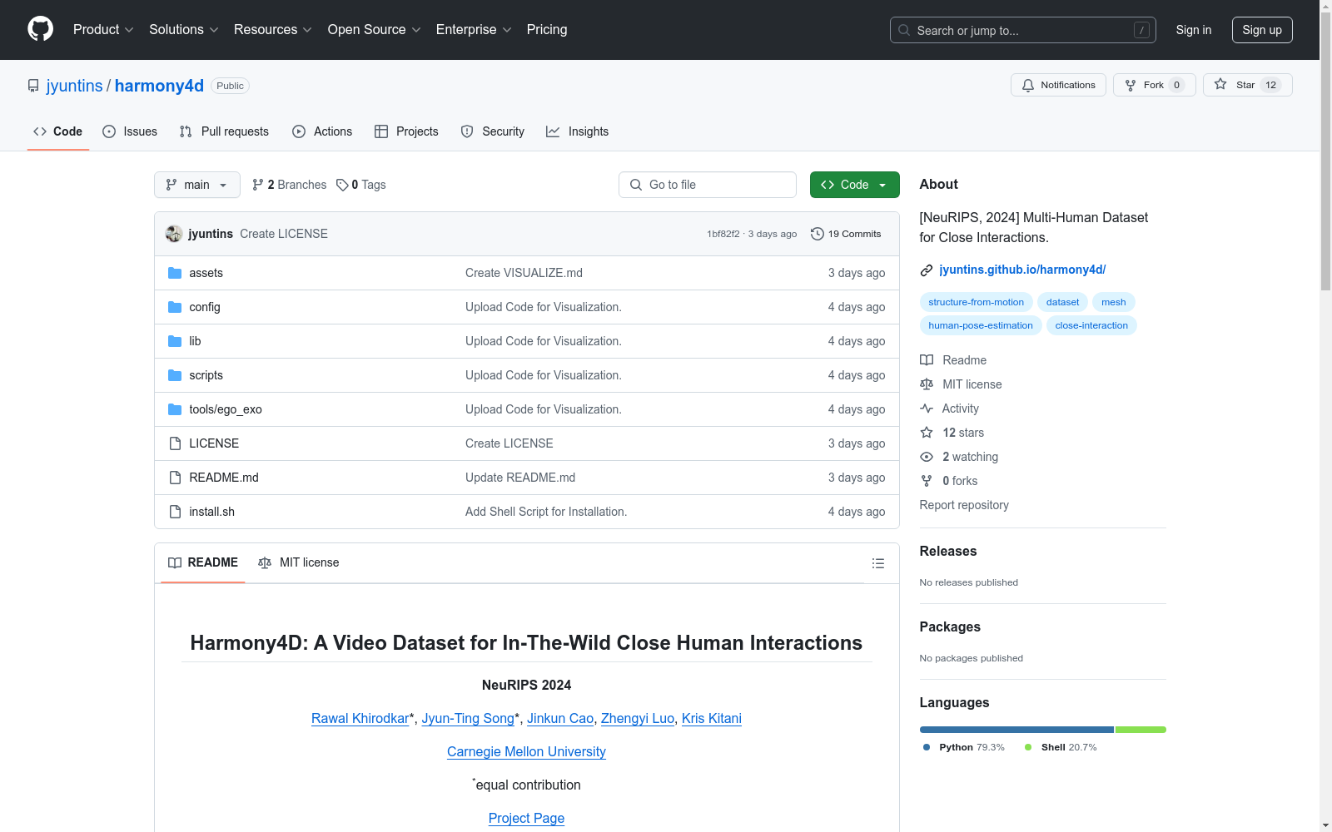The width and height of the screenshot is (1332, 832).
Task: Click the README.md file icon
Action: pos(175,478)
